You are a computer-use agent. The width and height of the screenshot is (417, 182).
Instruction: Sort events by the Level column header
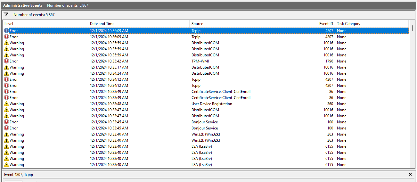[45, 24]
